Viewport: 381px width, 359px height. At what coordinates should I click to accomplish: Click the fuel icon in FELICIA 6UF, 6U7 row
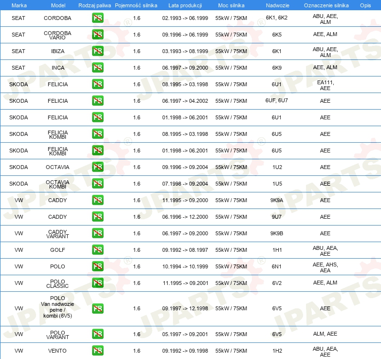[97, 100]
